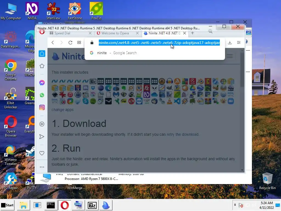This screenshot has width=281, height=211.
Task: Open My Flow arrow in Opera sidebar
Action: [x=42, y=137]
